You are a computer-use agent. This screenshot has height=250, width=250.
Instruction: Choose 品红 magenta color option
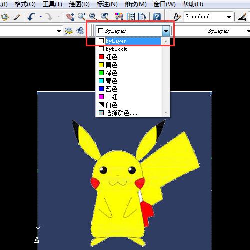(128, 97)
